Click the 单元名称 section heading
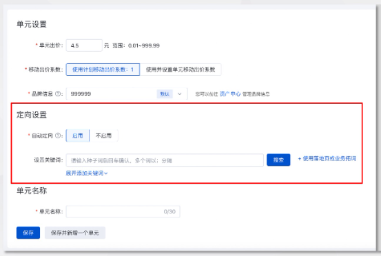This screenshot has height=256, width=381. pyautogui.click(x=32, y=191)
